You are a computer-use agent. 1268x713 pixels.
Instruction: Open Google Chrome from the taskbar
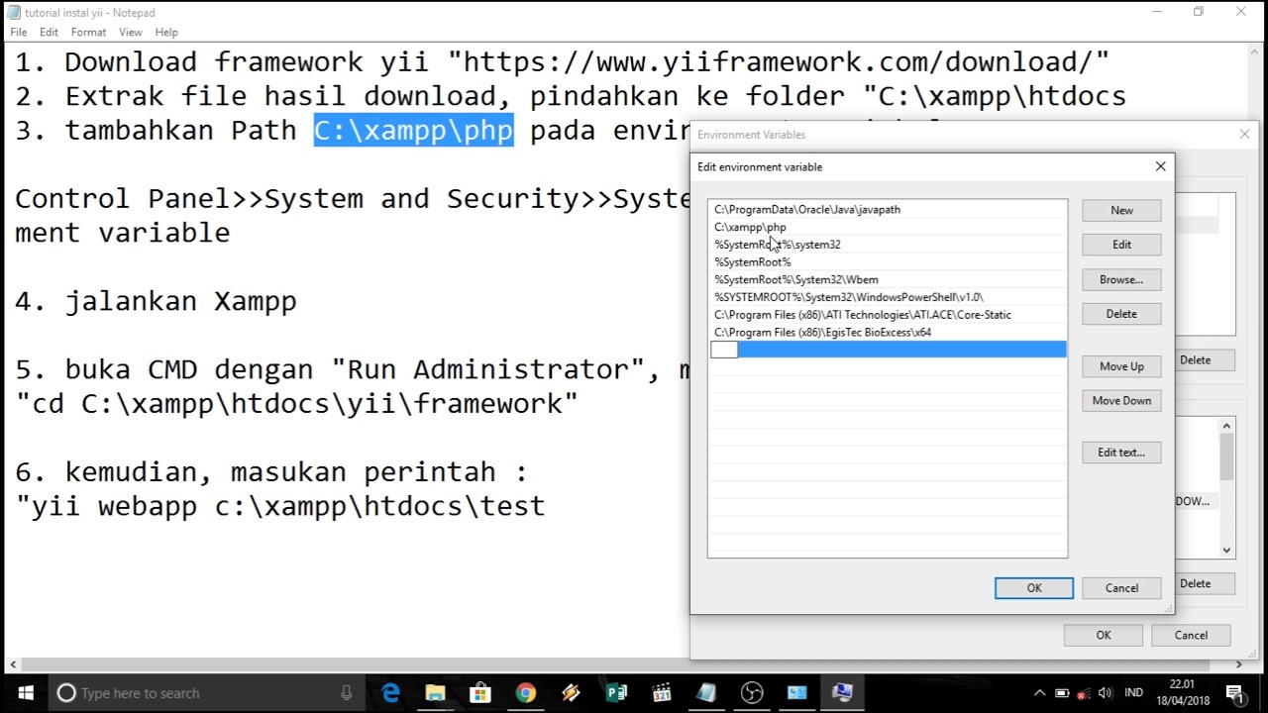pyautogui.click(x=525, y=693)
